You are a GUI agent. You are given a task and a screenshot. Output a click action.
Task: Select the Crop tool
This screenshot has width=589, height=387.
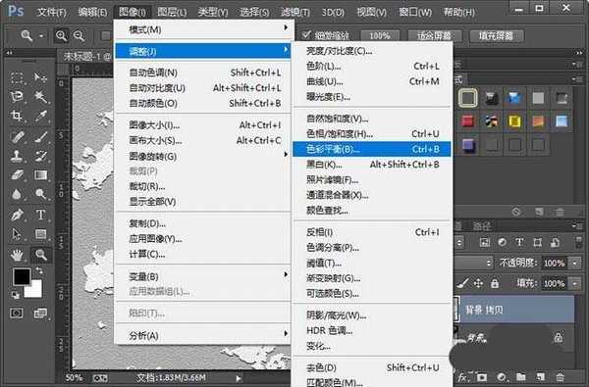(x=17, y=116)
